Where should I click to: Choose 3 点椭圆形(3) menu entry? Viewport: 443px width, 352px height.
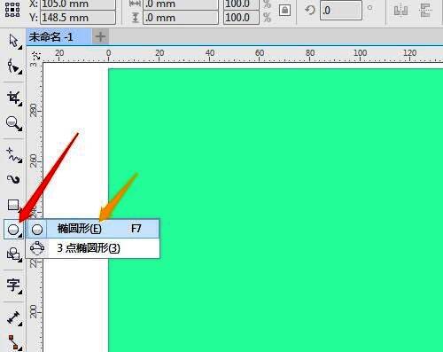pos(93,248)
